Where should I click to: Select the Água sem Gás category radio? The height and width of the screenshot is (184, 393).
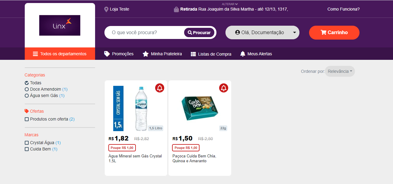[27, 96]
